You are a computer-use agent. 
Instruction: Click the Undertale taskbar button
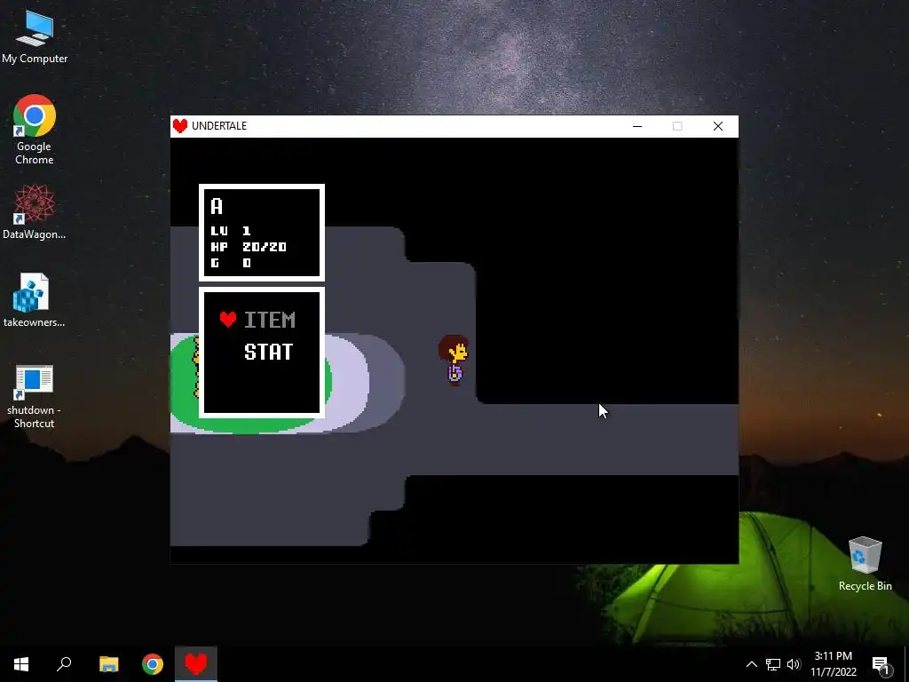(196, 664)
